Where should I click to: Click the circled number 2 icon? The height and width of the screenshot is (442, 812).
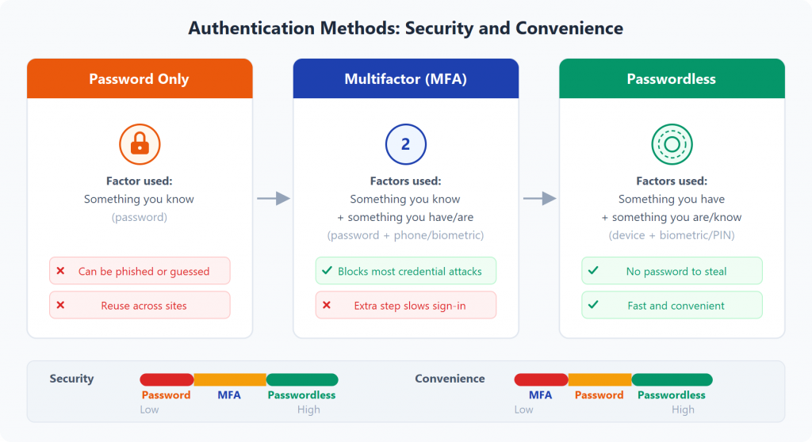click(405, 143)
